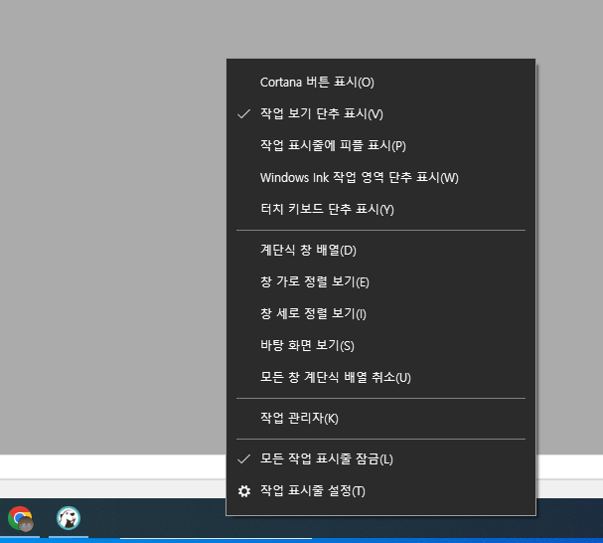Select 바탕 화면 보기(S)
The height and width of the screenshot is (543, 603).
coord(380,345)
